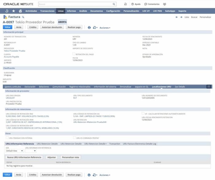Click quick search magnifier next to Factura
Viewport: 215px width, 180px height.
[23, 17]
